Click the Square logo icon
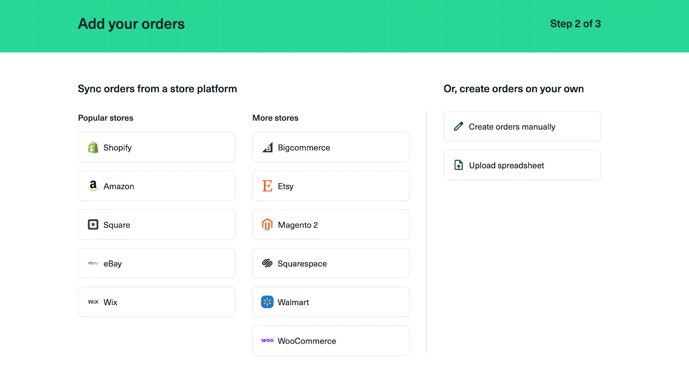Image resolution: width=689 pixels, height=368 pixels. (x=93, y=225)
